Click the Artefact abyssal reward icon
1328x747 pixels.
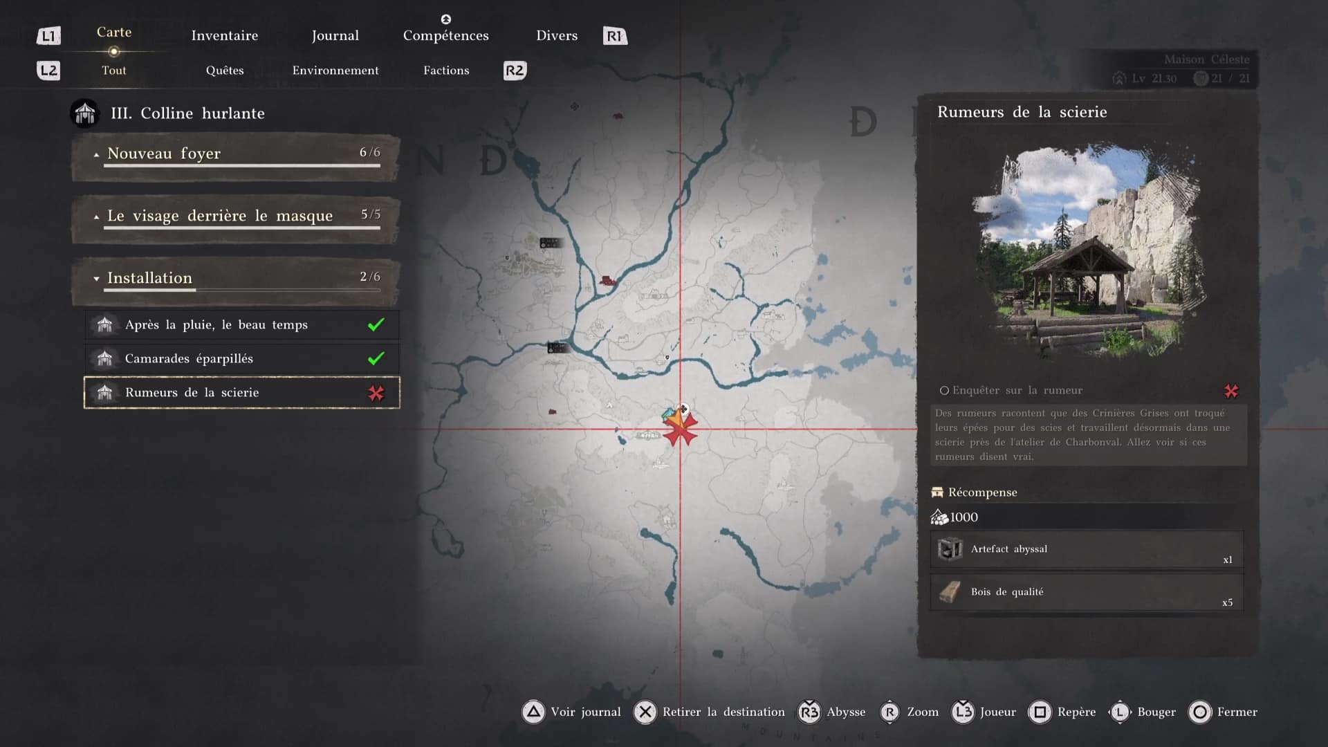tap(950, 549)
